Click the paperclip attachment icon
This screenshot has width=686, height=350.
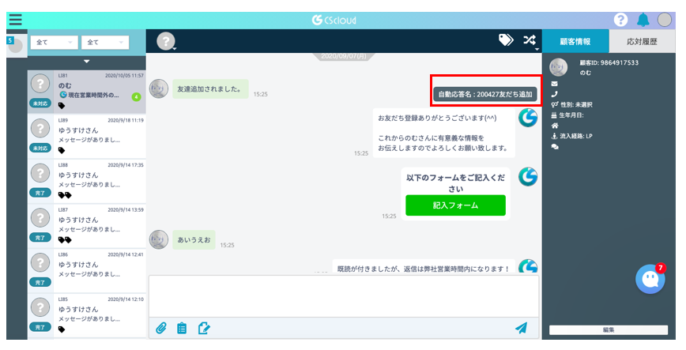pos(161,328)
